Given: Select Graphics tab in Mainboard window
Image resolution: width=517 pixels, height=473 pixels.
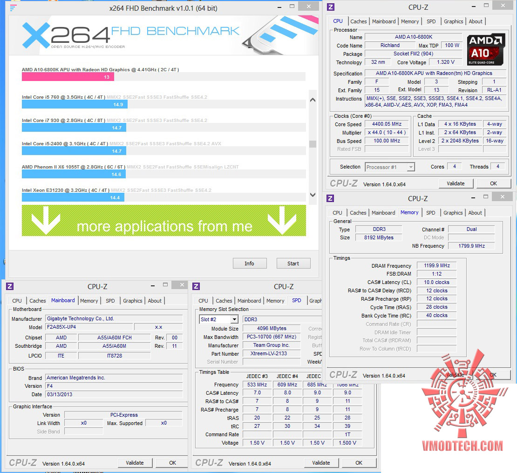Looking at the screenshot, I should tap(133, 301).
